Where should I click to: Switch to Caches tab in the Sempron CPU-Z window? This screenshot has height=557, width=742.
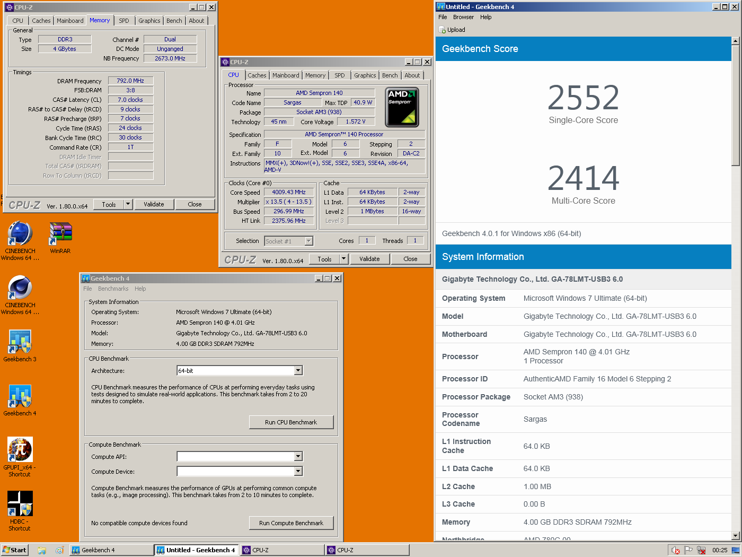[x=257, y=75]
